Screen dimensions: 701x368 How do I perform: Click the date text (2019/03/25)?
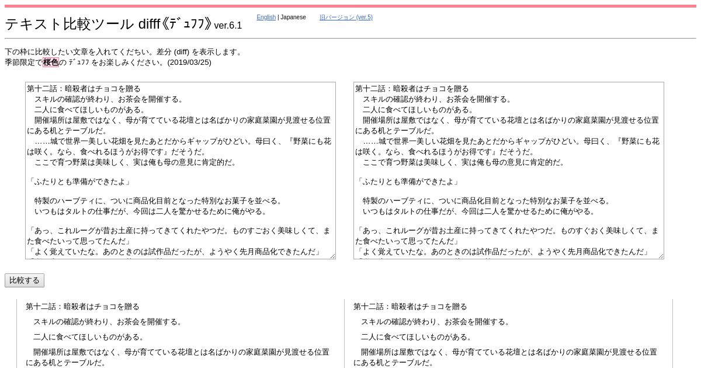pos(189,63)
